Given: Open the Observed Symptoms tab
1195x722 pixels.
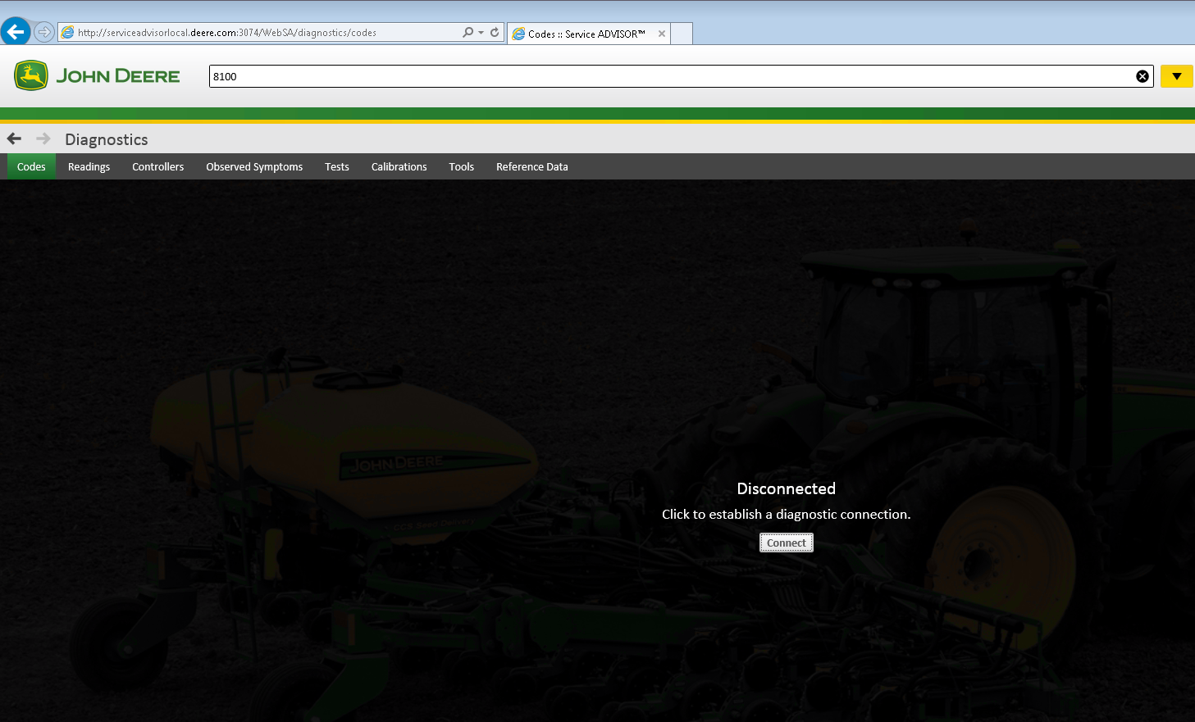Looking at the screenshot, I should [x=254, y=166].
